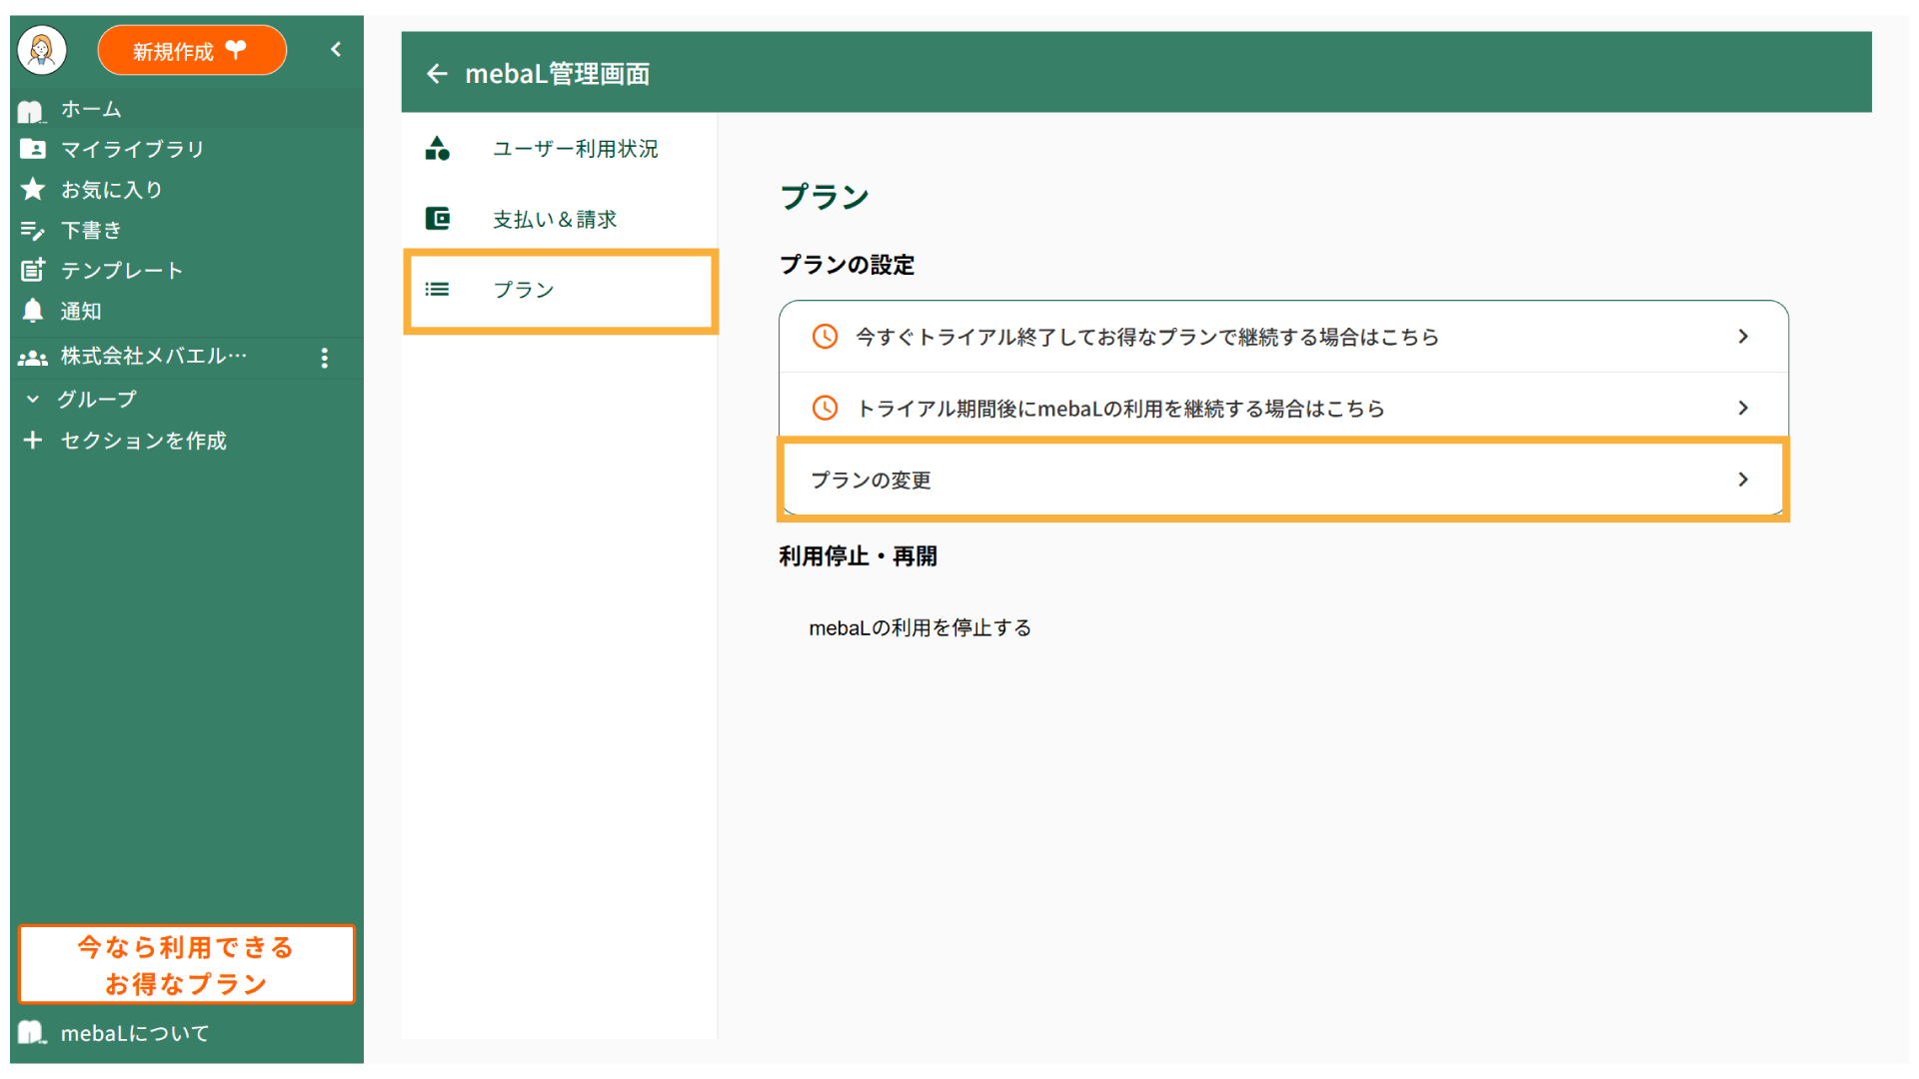Image resolution: width=1919 pixels, height=1079 pixels.
Task: Click the 今なら利用できるお得なプラン banner
Action: 187,965
